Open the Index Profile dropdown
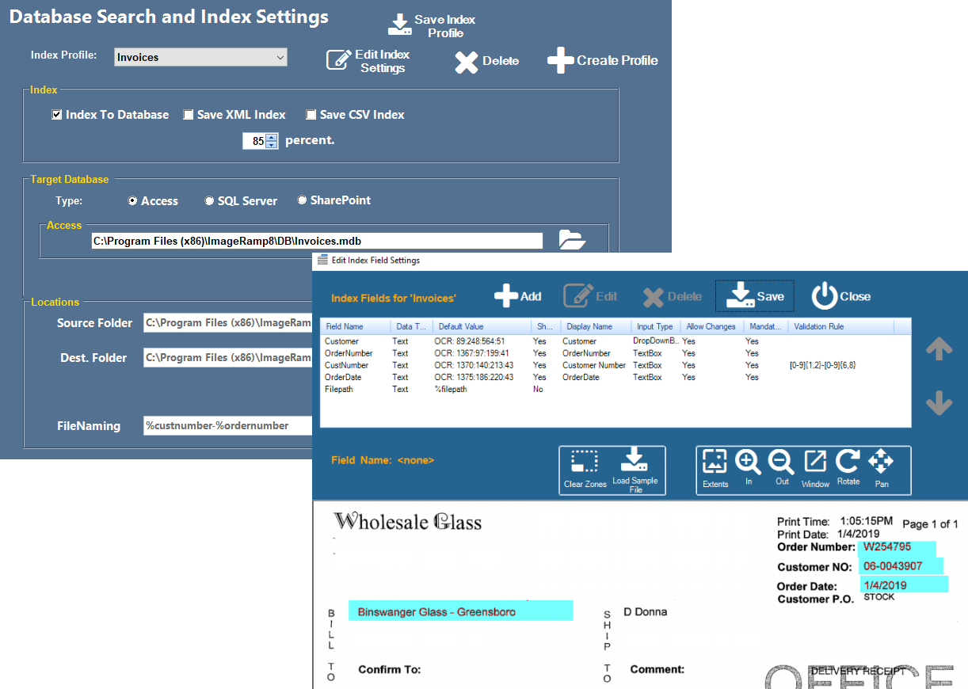The height and width of the screenshot is (689, 968). 280,57
